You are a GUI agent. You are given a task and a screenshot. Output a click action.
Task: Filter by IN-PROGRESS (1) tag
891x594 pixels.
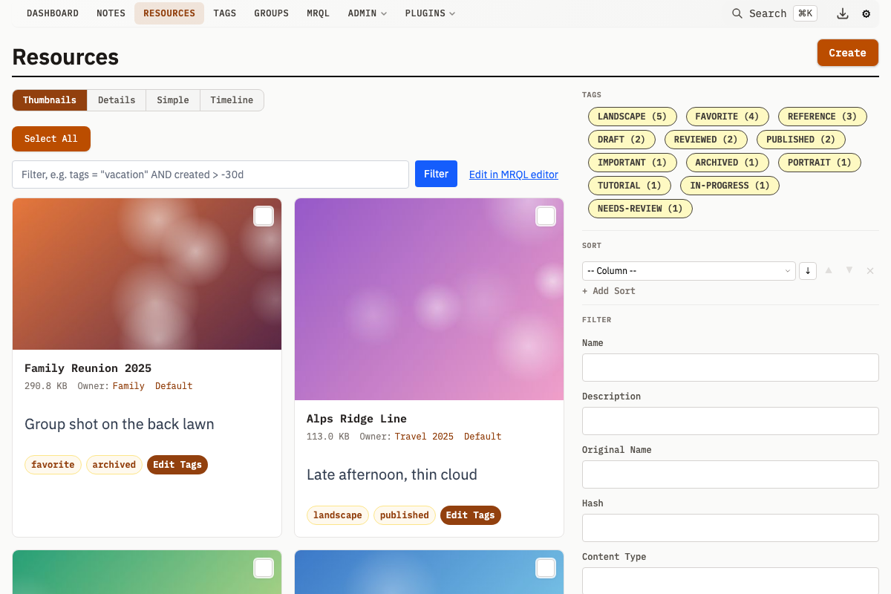tap(730, 186)
